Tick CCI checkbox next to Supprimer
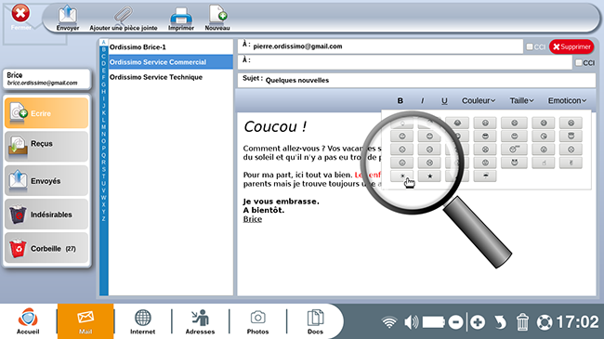Screen dimensions: 604x339 (x=530, y=46)
